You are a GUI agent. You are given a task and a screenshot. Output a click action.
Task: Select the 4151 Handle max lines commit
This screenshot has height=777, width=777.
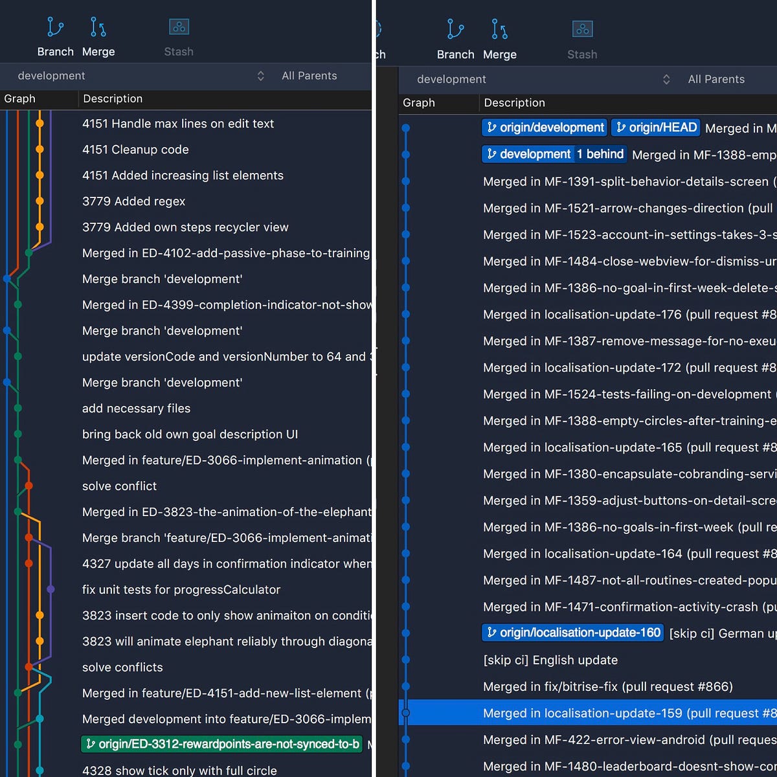point(178,124)
